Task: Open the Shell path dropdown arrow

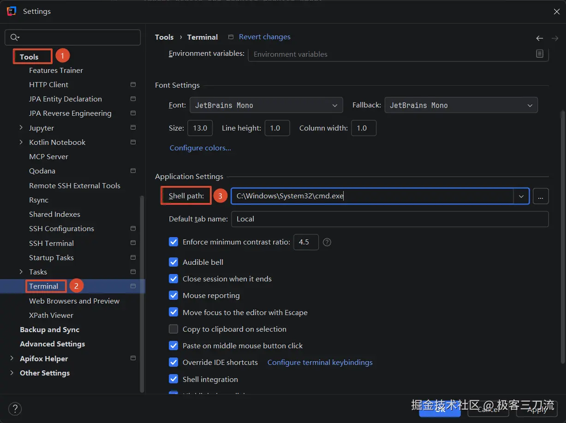Action: (521, 196)
